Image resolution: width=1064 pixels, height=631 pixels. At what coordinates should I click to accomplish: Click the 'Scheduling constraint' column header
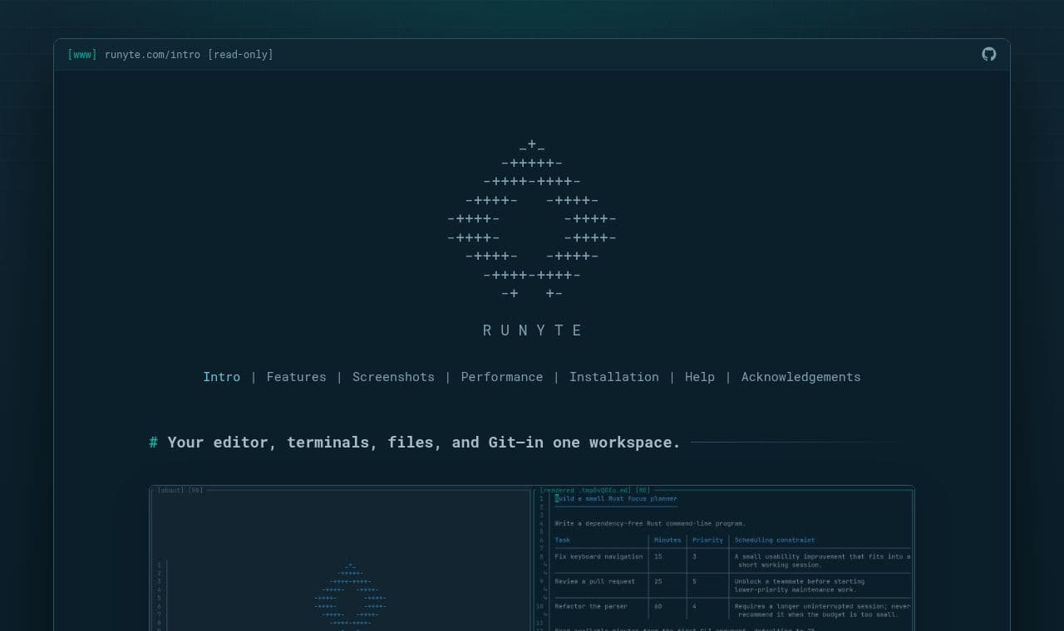775,540
